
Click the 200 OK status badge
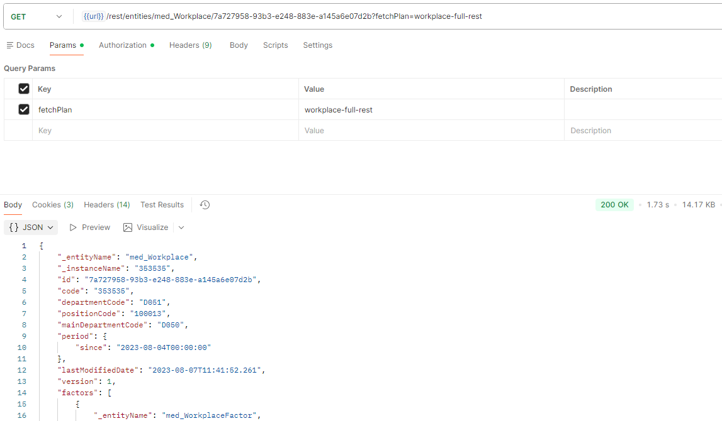point(615,205)
